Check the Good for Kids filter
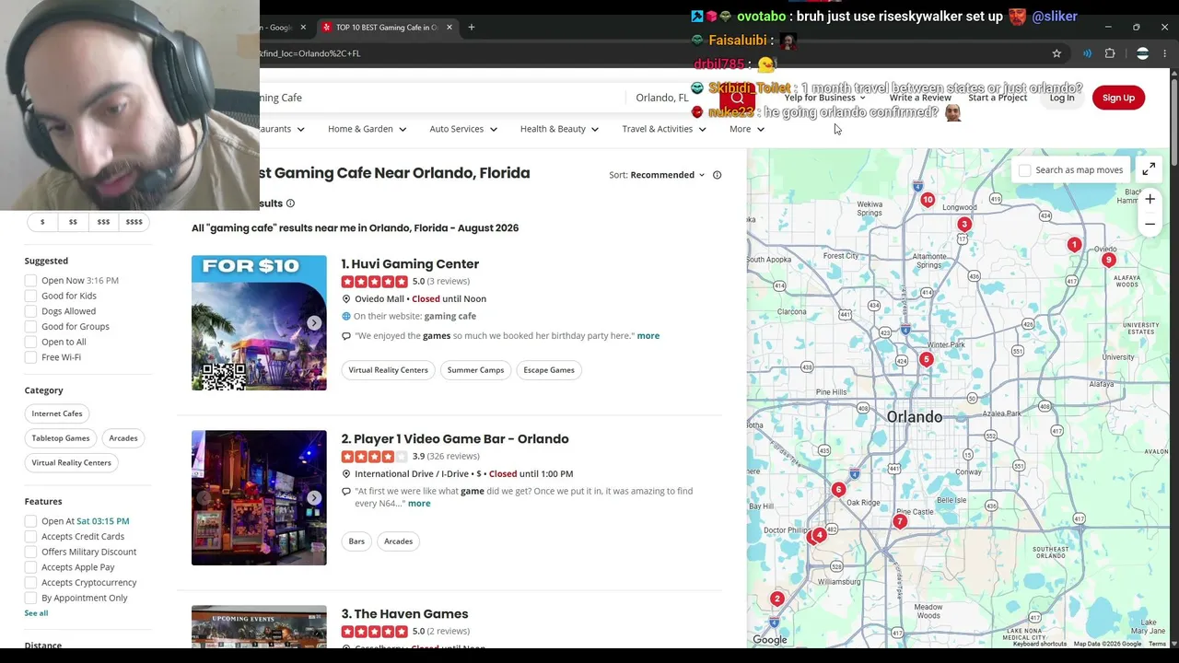 coord(30,296)
